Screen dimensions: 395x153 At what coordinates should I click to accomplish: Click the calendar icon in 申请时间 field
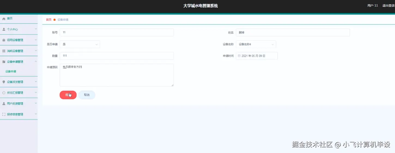tap(239, 56)
